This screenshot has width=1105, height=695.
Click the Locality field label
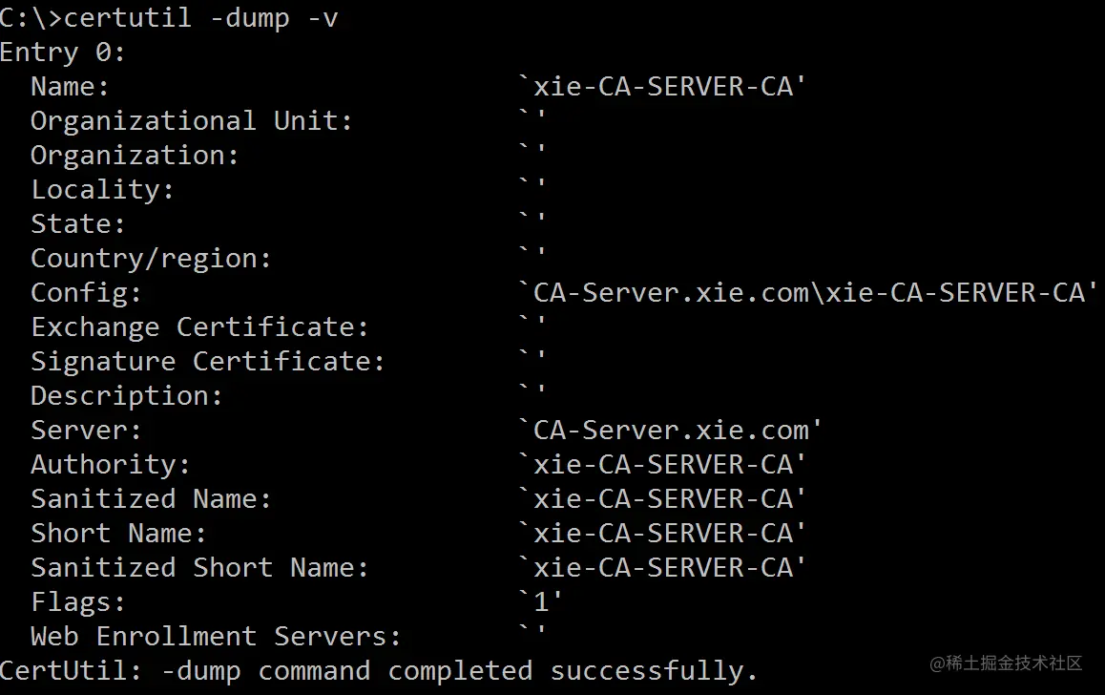[102, 190]
